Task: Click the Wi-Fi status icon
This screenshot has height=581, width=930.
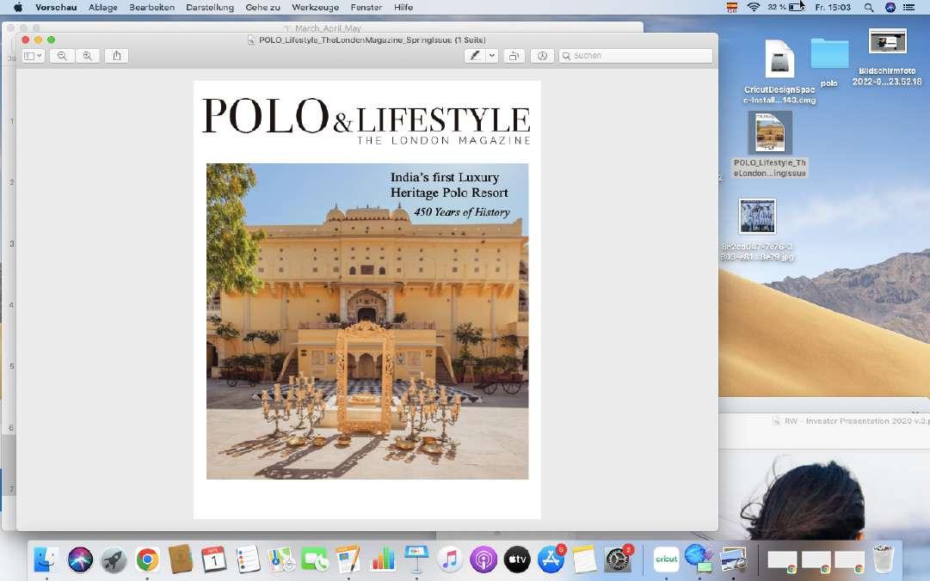Action: [x=754, y=7]
